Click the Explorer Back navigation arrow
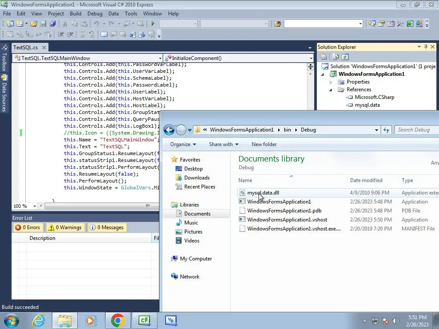Screen dimensions: 439x329 pos(169,130)
